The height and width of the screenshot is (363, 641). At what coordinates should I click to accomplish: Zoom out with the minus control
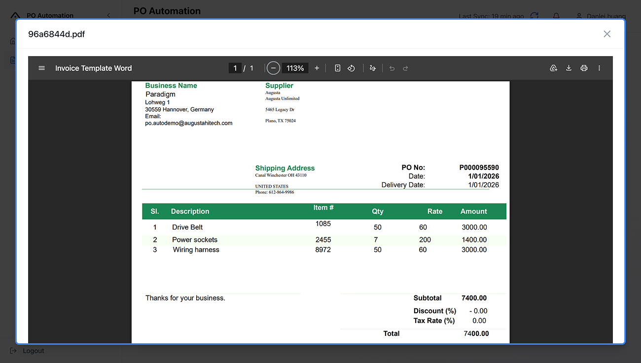tap(273, 68)
